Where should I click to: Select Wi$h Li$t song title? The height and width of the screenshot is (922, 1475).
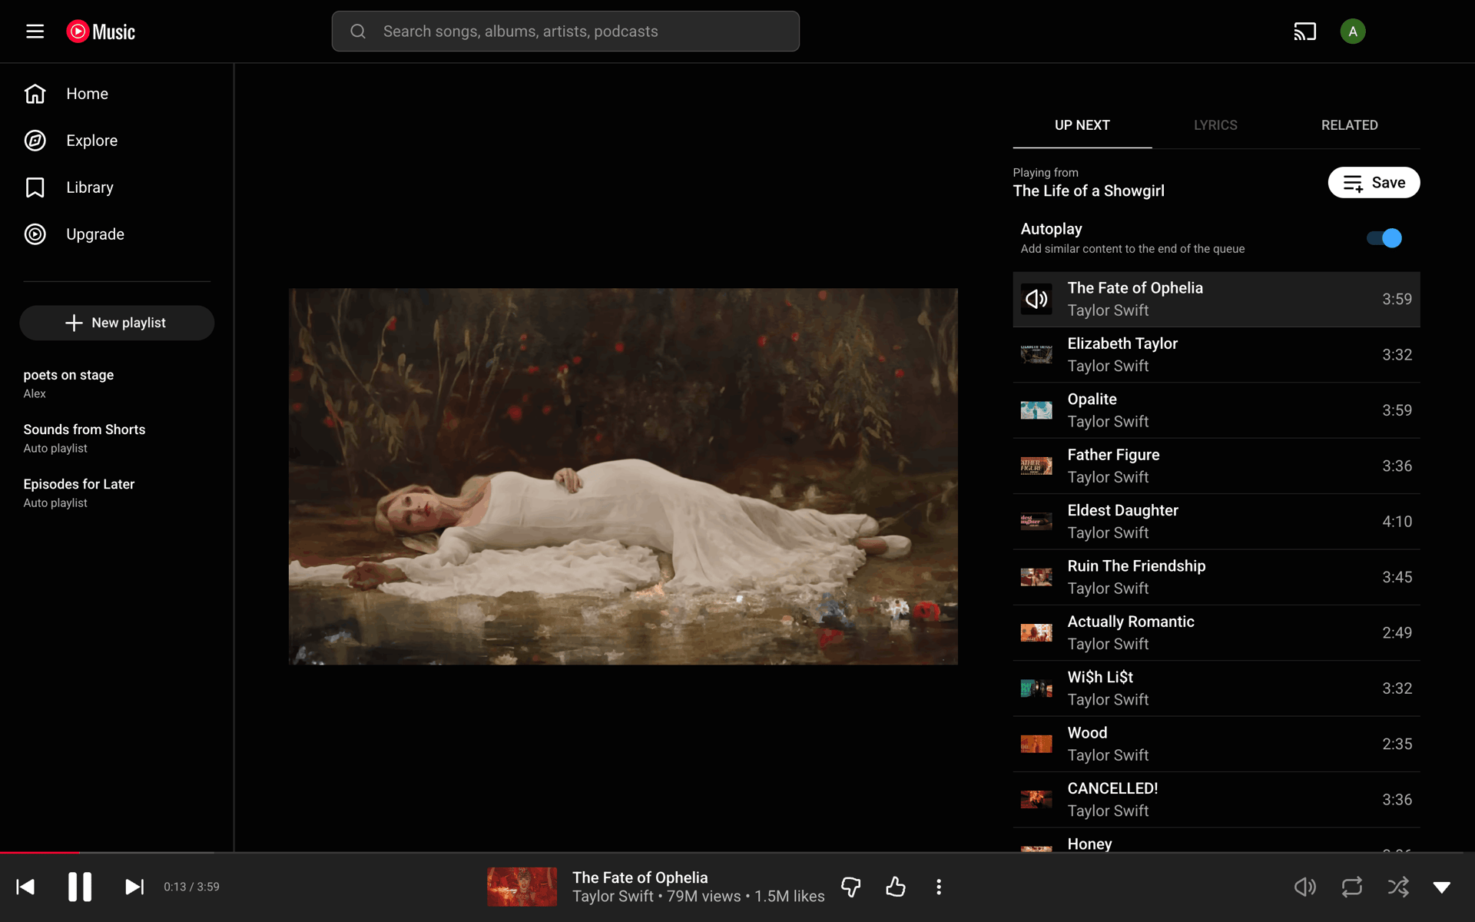(x=1100, y=677)
